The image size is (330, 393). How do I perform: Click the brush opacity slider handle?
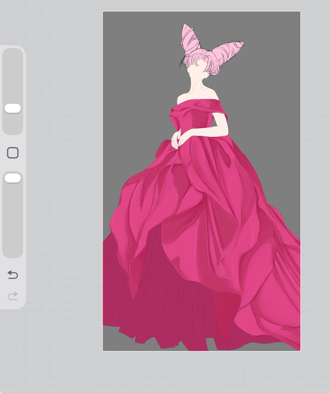point(13,178)
